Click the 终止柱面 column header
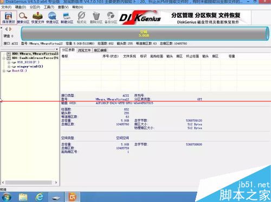This screenshot has width=271, height=202. (x=192, y=56)
